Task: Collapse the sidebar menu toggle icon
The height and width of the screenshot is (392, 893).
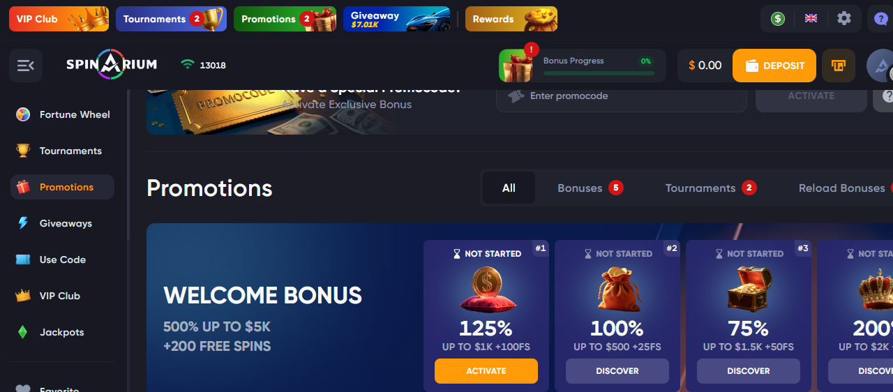Action: (x=26, y=66)
